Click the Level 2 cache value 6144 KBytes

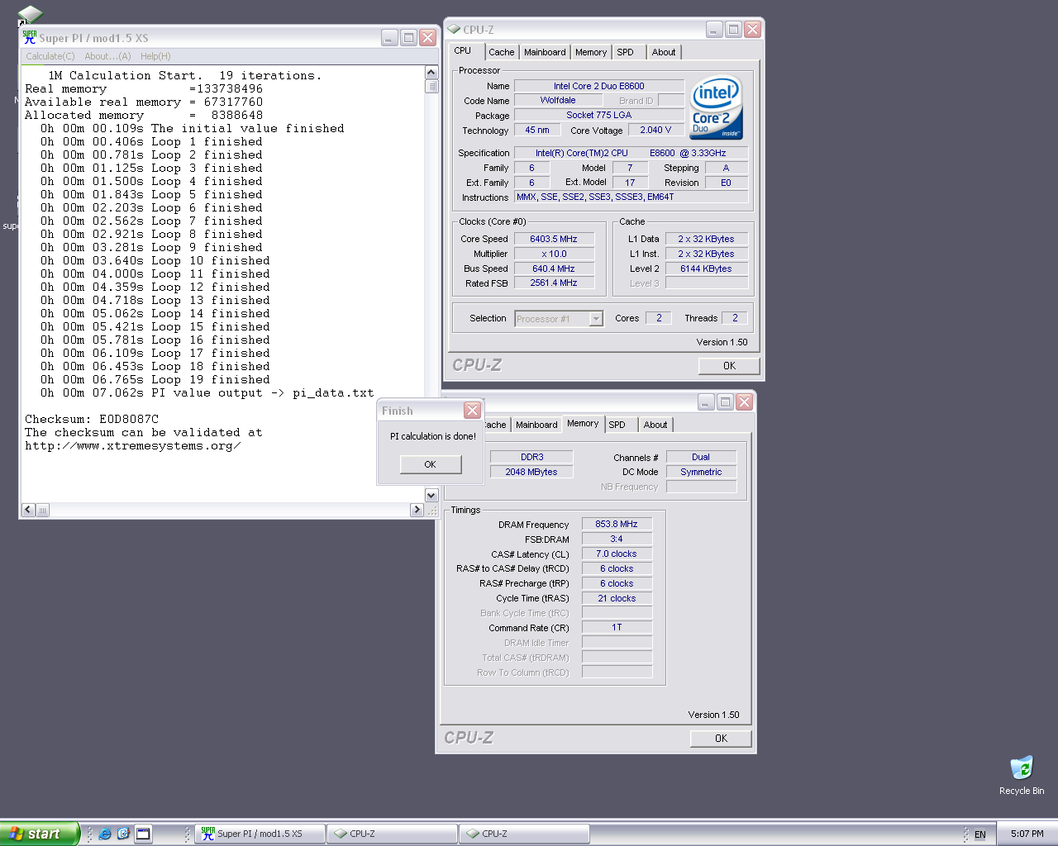pos(706,269)
